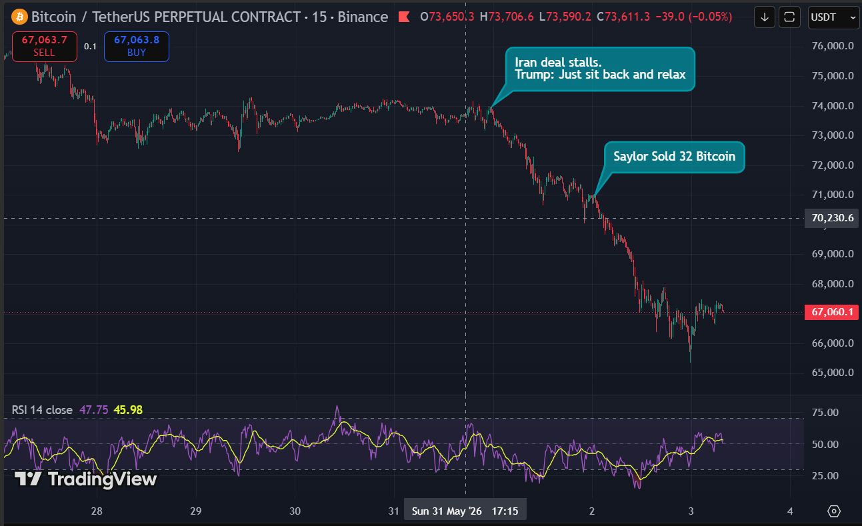Click the 72,000.0 price axis label

point(832,165)
